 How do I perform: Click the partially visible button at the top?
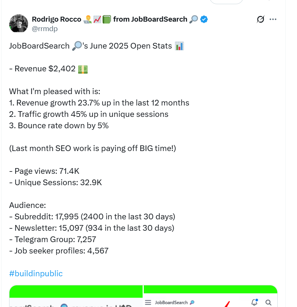coord(226,2)
